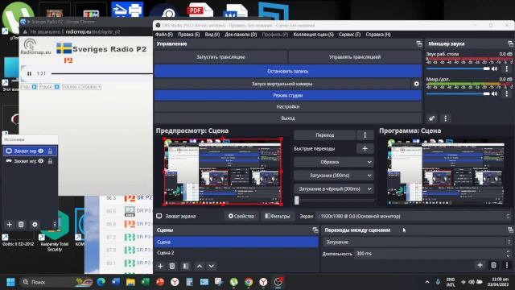Image resolution: width=515 pixels, height=290 pixels.
Task: Open the Переход button options dots
Action: 365,135
